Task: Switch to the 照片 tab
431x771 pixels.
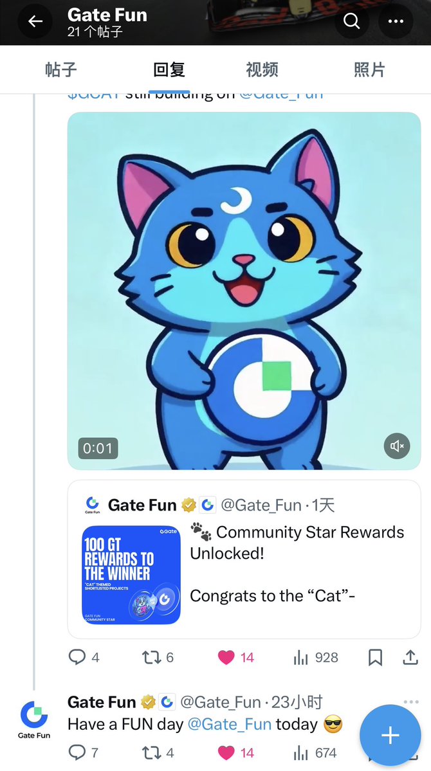Action: pyautogui.click(x=369, y=70)
